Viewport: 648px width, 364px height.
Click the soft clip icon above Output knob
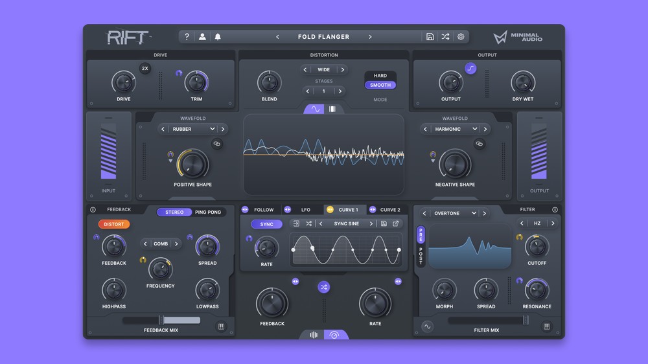[x=470, y=69]
